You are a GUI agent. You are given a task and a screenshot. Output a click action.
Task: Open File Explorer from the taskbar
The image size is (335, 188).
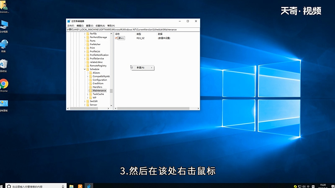tap(71, 186)
